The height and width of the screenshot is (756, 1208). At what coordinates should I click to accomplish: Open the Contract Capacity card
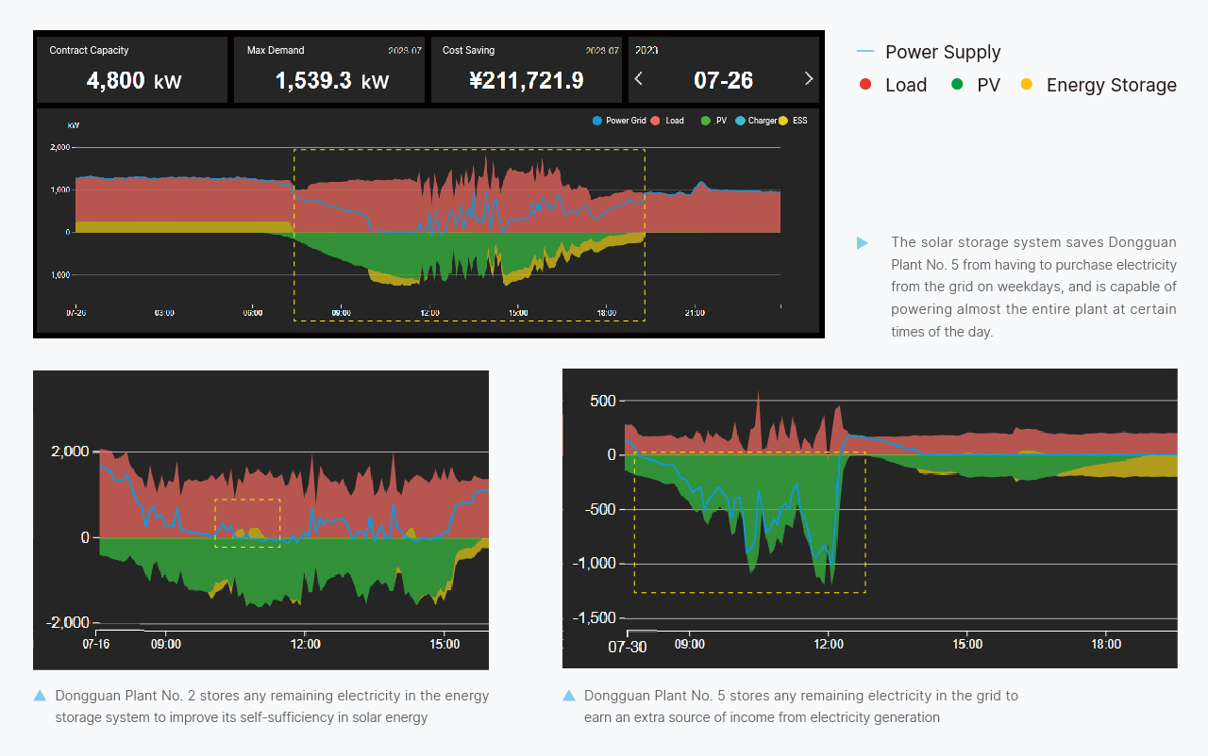click(x=131, y=70)
